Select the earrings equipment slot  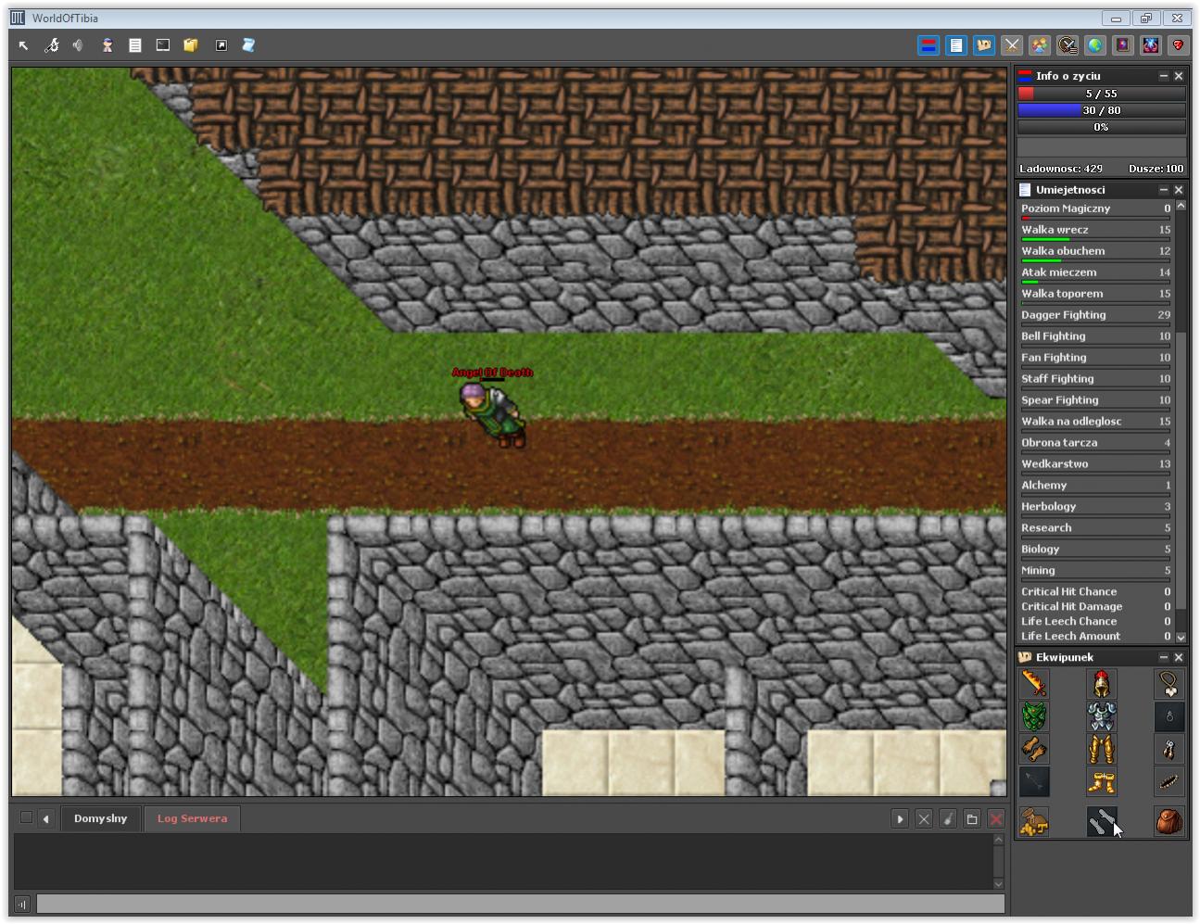tap(1169, 750)
